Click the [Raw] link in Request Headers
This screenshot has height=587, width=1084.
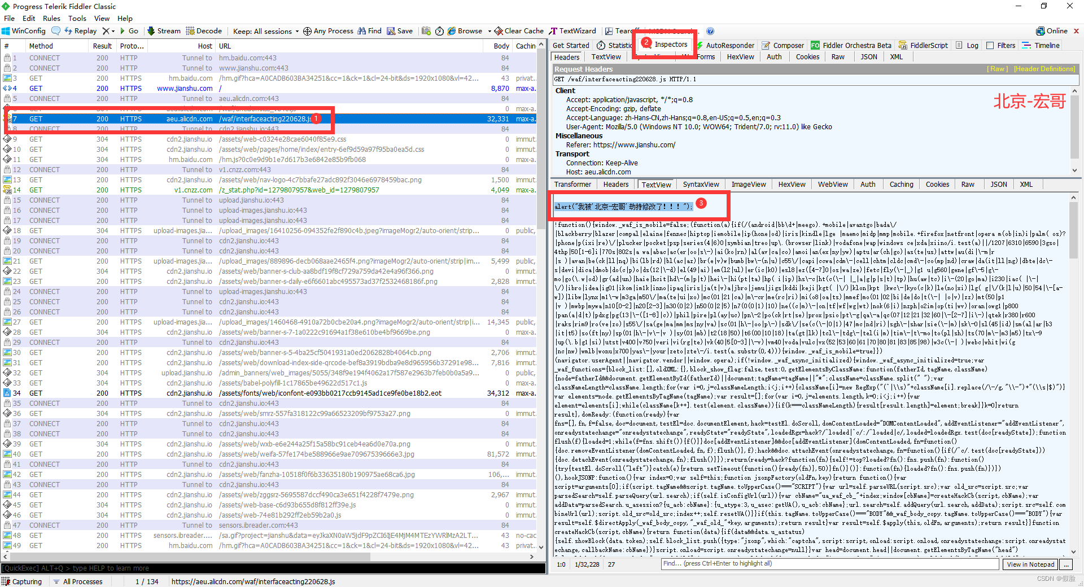998,69
